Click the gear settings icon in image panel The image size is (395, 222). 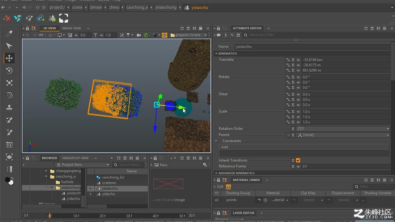click(205, 165)
